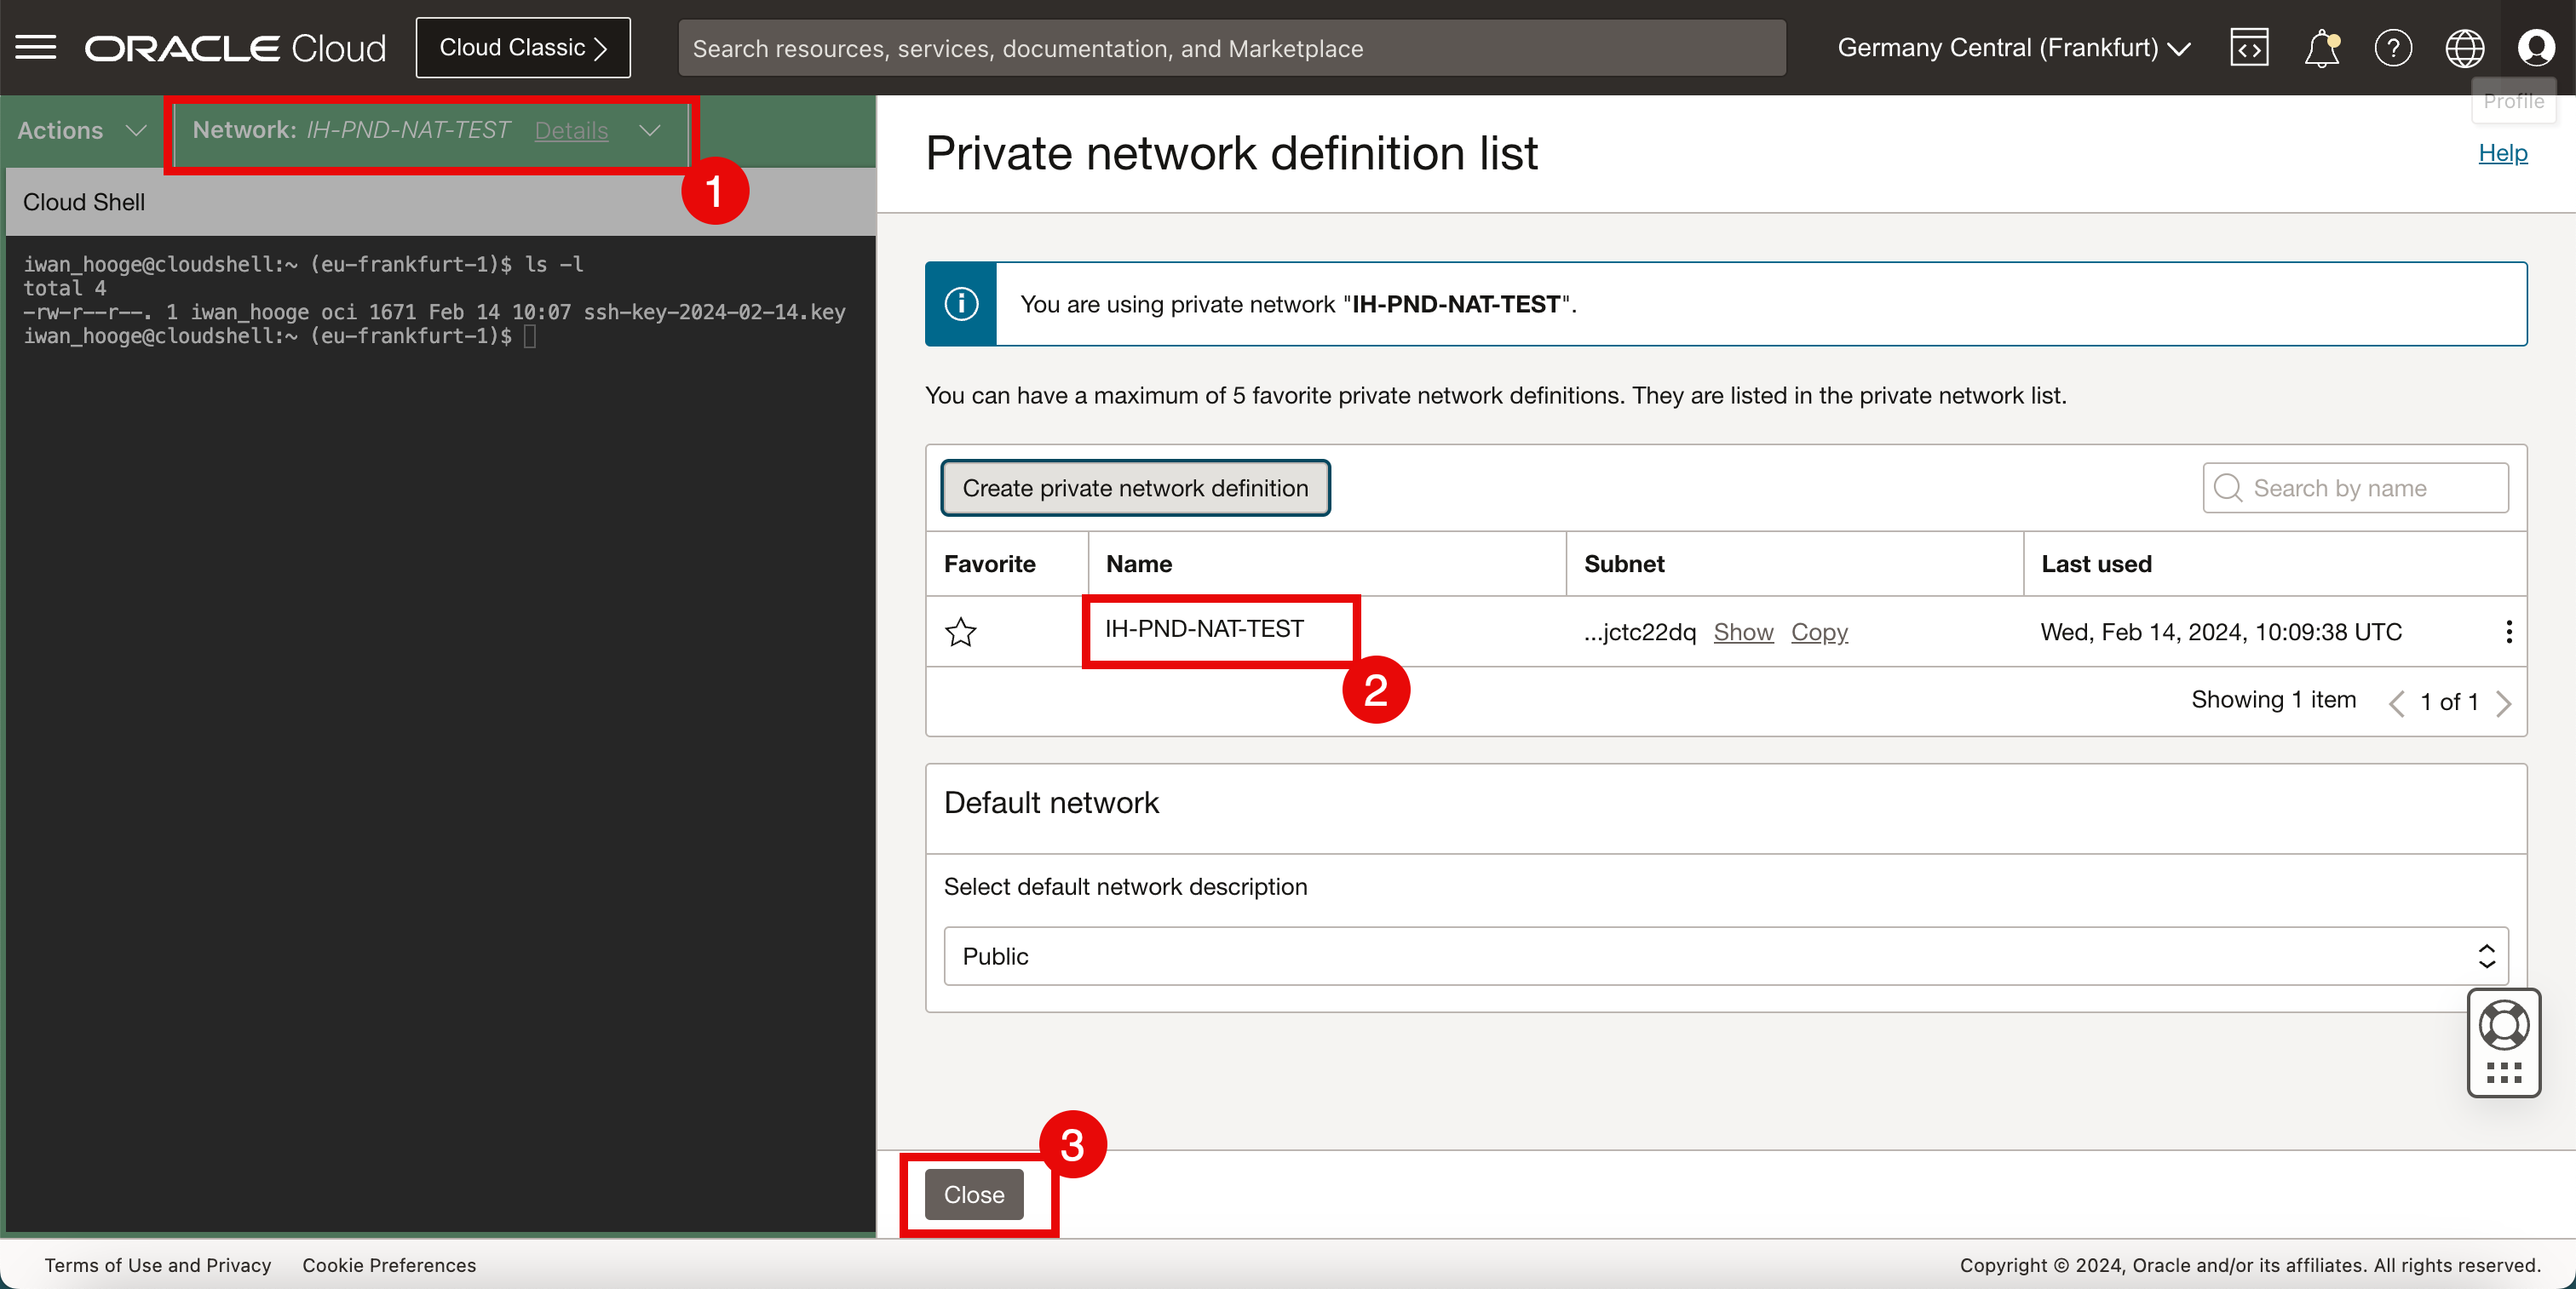Open the Actions dropdown menu

82,130
